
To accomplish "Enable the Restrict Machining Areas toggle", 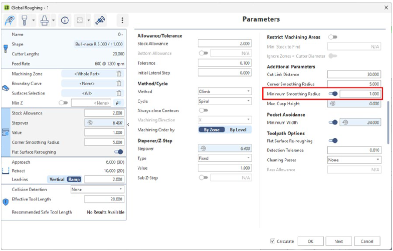I will tap(332, 37).
